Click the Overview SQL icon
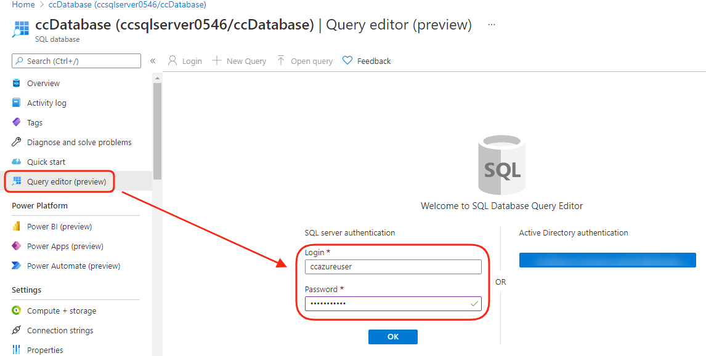Viewport: 706px width, 356px height. click(17, 83)
